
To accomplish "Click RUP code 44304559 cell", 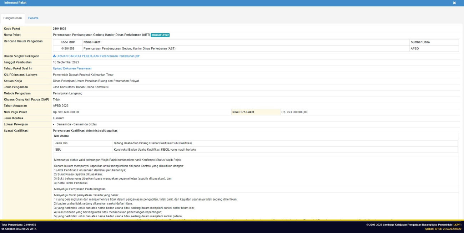I will point(67,48).
